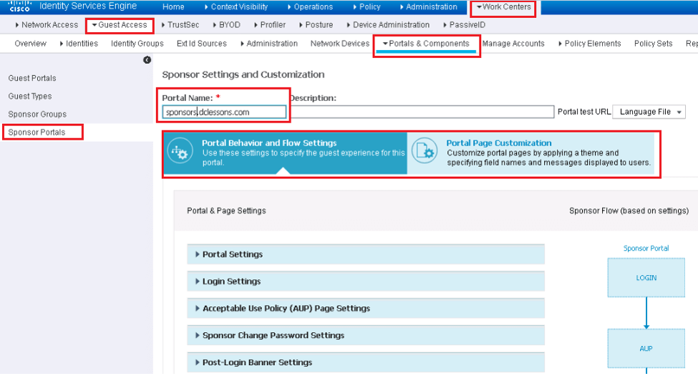
Task: Go to the Overview tab
Action: click(x=30, y=44)
